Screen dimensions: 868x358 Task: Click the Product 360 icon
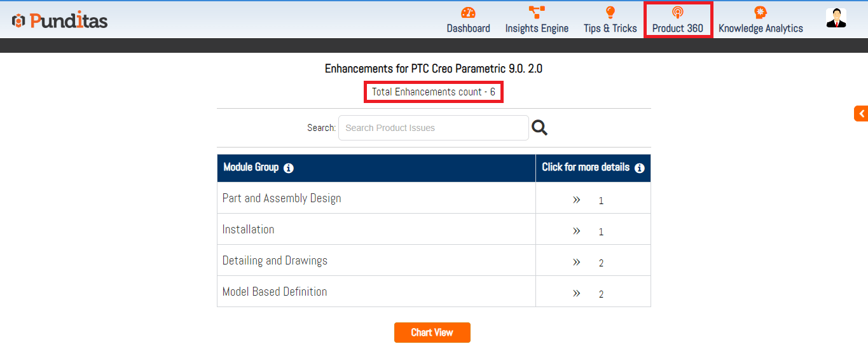677,13
